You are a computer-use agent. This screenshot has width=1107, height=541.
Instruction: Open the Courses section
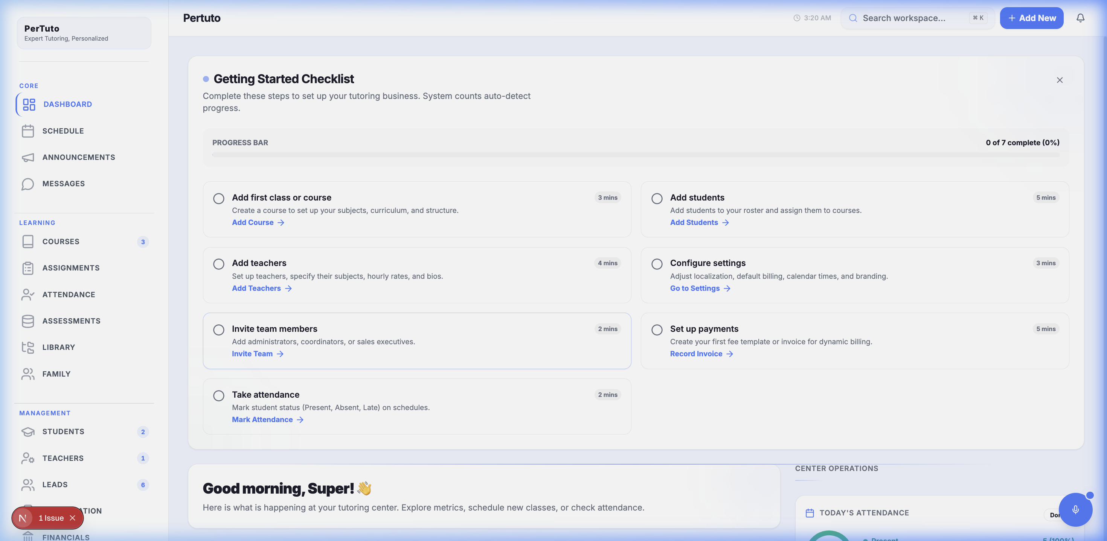(84, 242)
